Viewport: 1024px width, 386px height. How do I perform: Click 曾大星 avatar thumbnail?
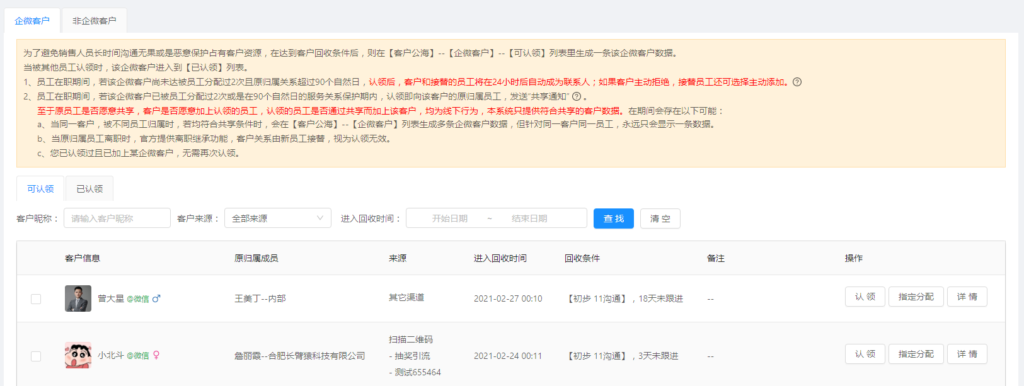(78, 298)
